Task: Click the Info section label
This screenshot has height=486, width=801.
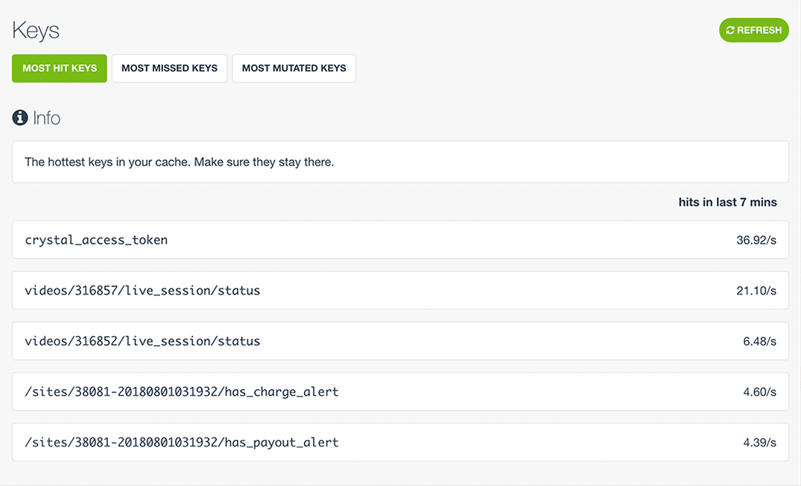Action: click(x=47, y=117)
